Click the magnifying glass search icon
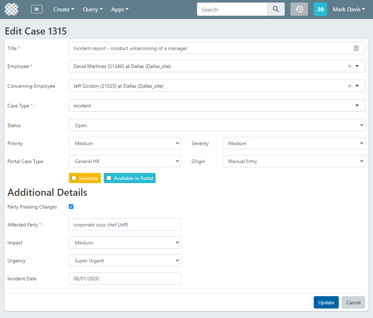373x318 pixels. pos(276,10)
